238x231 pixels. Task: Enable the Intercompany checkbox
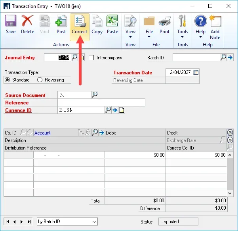(x=91, y=58)
